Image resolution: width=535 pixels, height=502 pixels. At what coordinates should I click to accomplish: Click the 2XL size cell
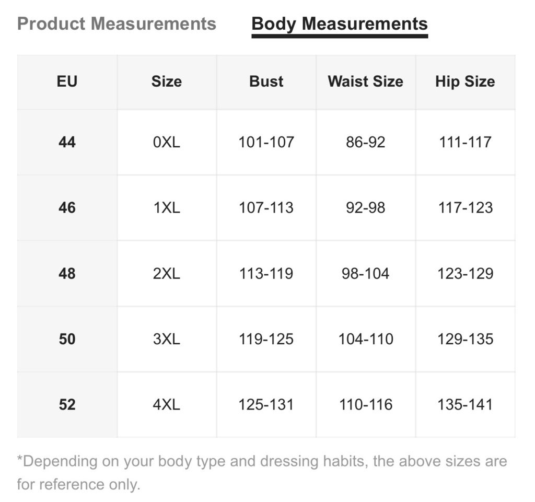[167, 274]
